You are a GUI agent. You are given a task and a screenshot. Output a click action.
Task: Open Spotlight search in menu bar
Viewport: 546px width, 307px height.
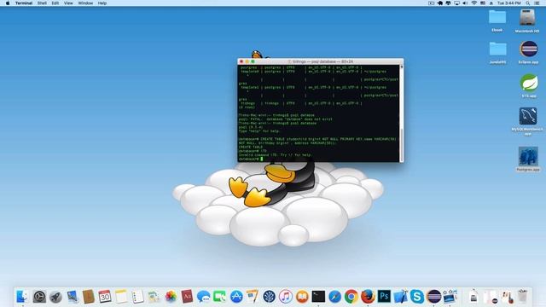[x=528, y=3]
